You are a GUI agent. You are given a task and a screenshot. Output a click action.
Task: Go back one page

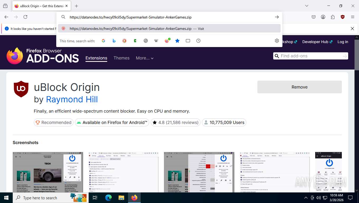point(6,17)
